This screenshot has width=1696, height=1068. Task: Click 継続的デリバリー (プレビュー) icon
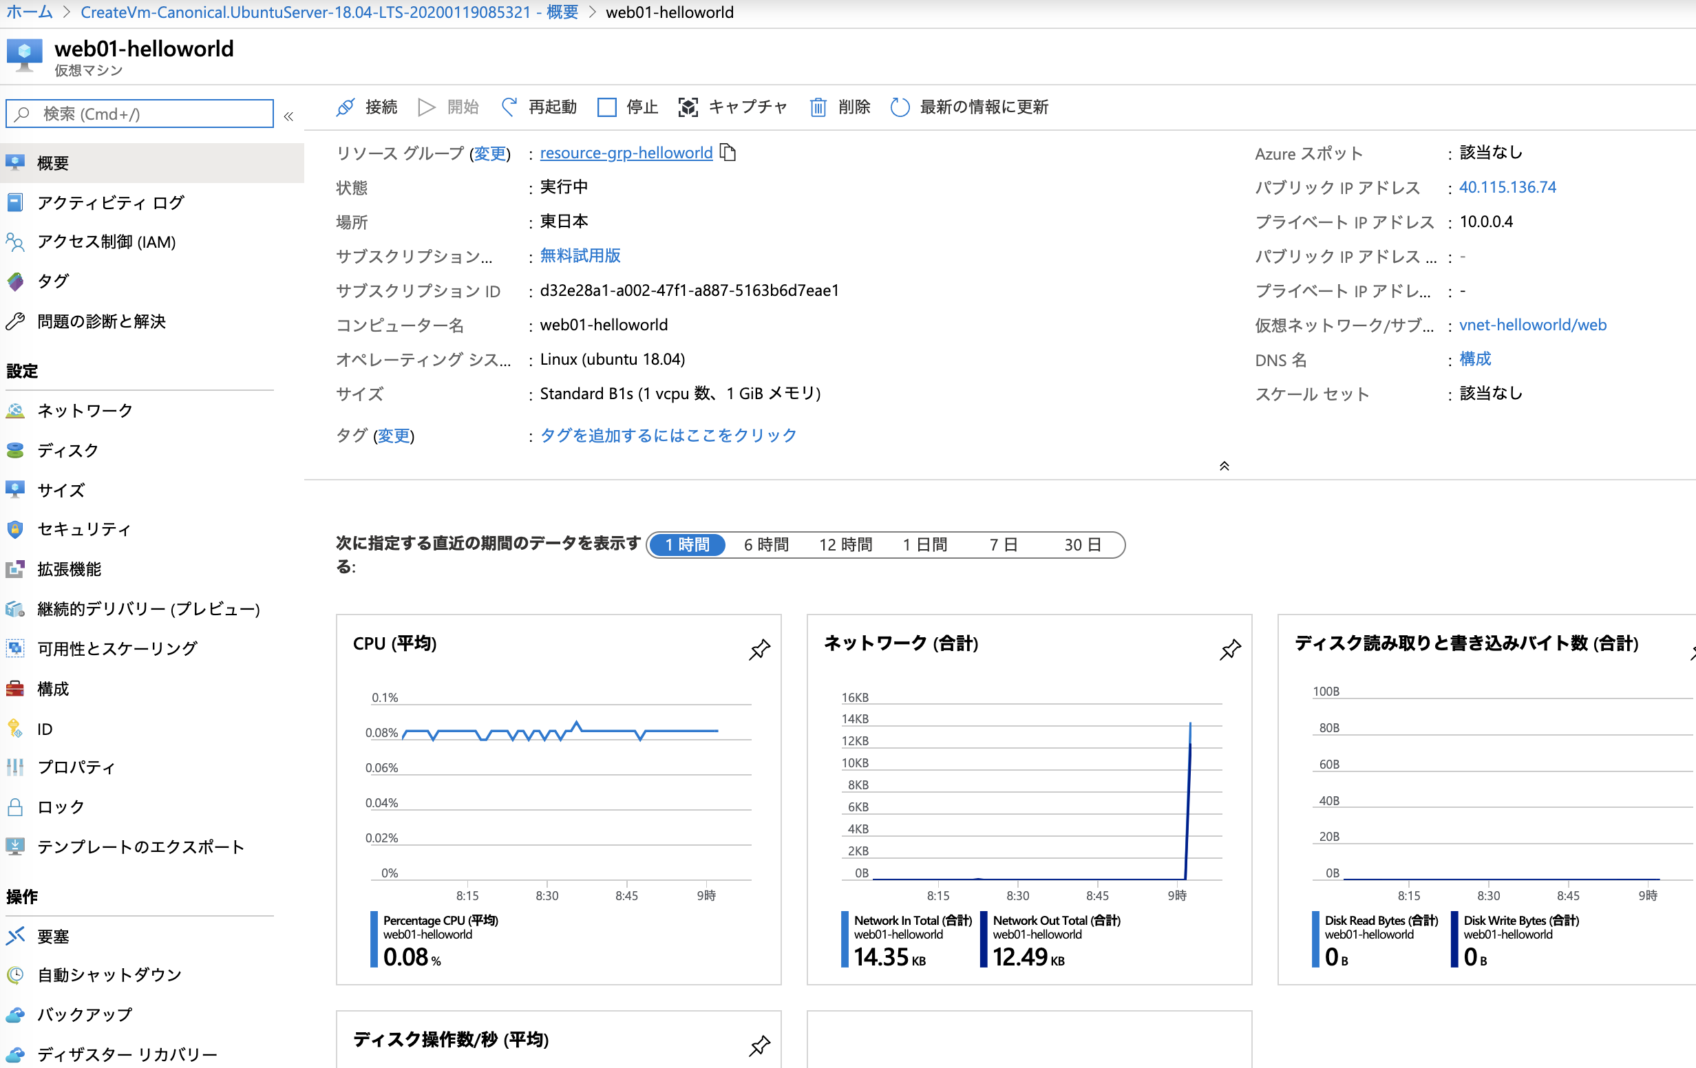tap(14, 608)
